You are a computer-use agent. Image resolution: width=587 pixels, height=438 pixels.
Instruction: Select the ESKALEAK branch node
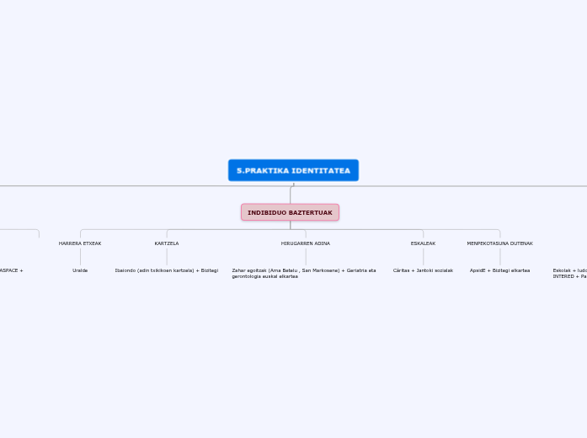(x=423, y=243)
